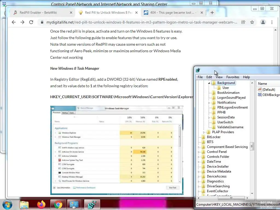Bookmark this page with the star icon
The width and height of the screenshot is (280, 210).
pos(252,22)
